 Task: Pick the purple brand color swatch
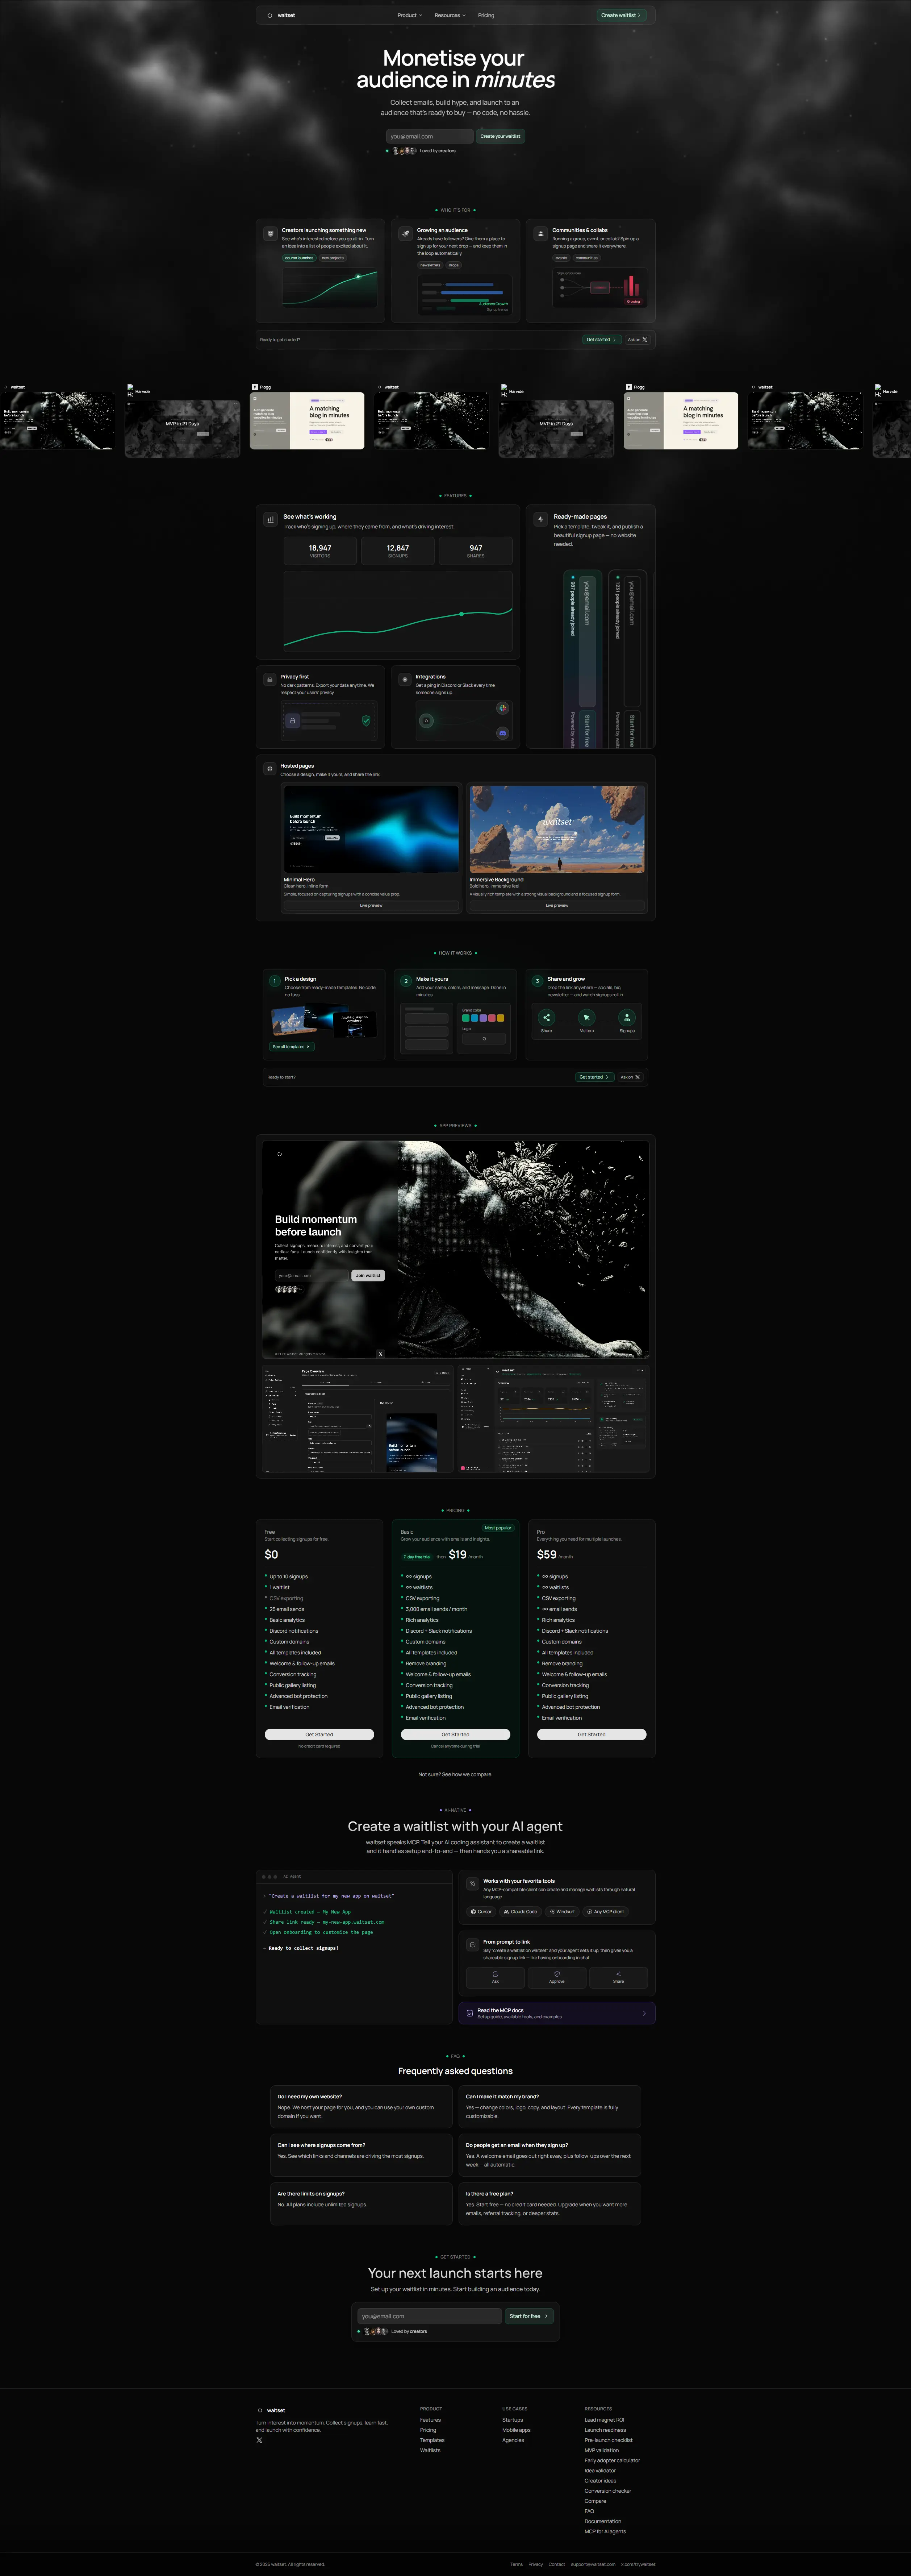pyautogui.click(x=483, y=1018)
